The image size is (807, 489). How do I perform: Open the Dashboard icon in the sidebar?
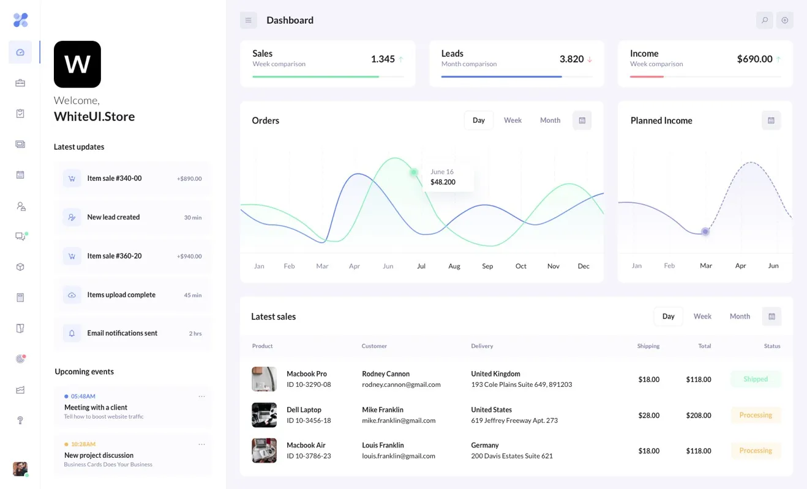click(20, 52)
